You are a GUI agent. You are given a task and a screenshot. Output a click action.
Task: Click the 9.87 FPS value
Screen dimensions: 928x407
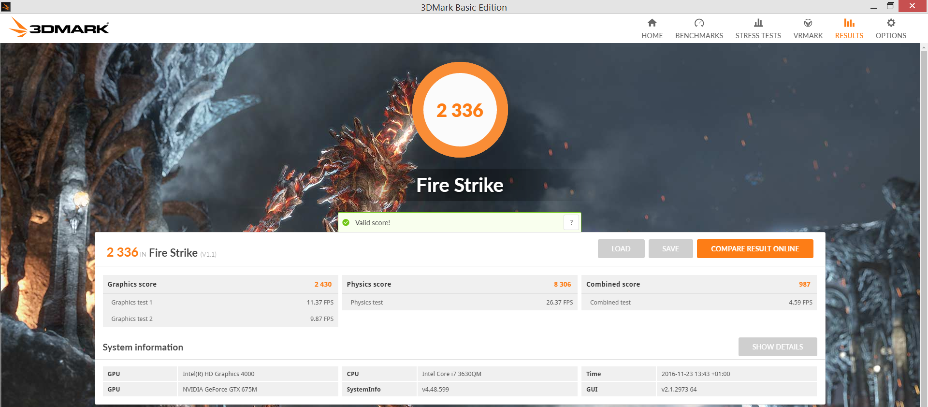[322, 319]
